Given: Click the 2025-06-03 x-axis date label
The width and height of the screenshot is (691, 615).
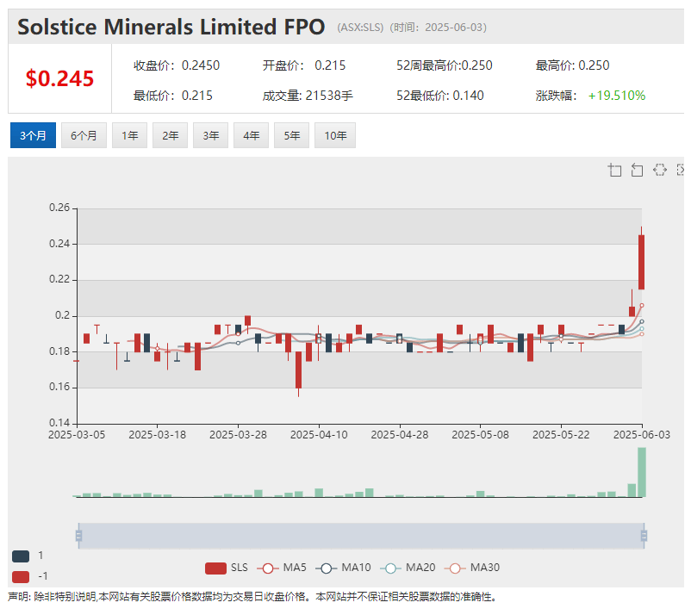Looking at the screenshot, I should (x=642, y=435).
